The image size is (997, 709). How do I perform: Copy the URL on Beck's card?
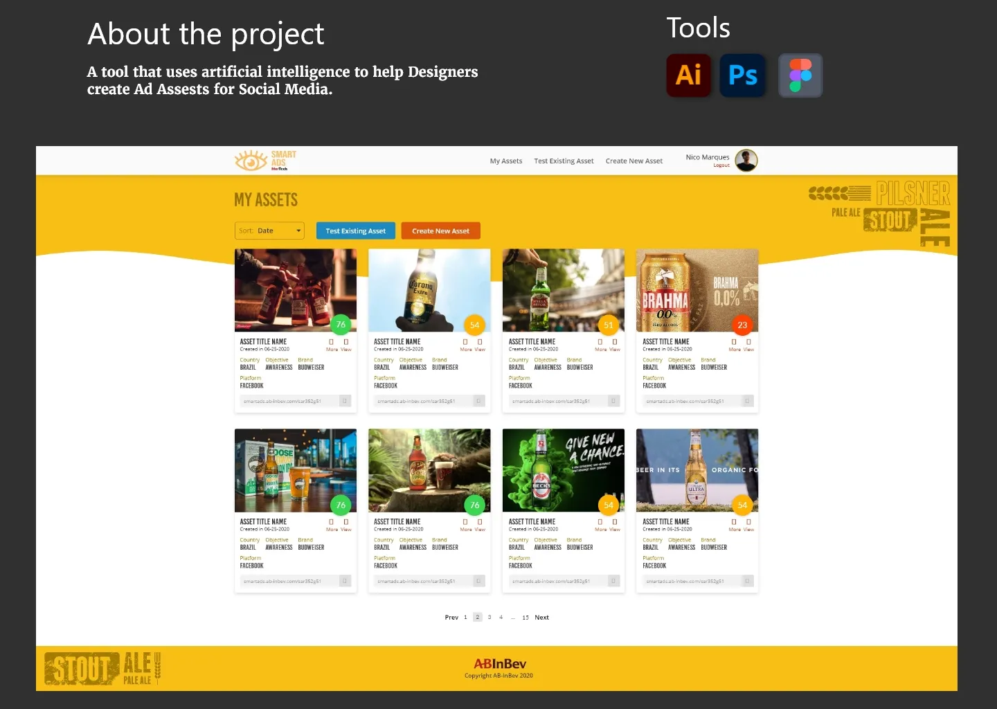tap(613, 581)
